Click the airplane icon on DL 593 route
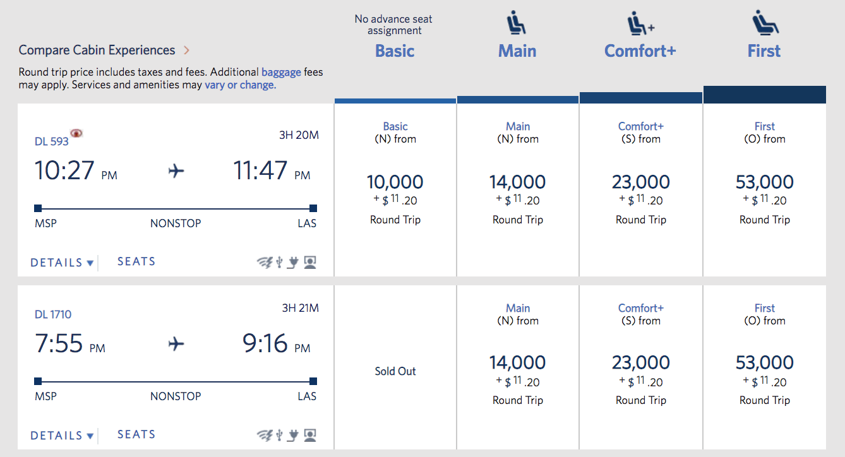Viewport: 845px width, 457px height. pyautogui.click(x=176, y=170)
